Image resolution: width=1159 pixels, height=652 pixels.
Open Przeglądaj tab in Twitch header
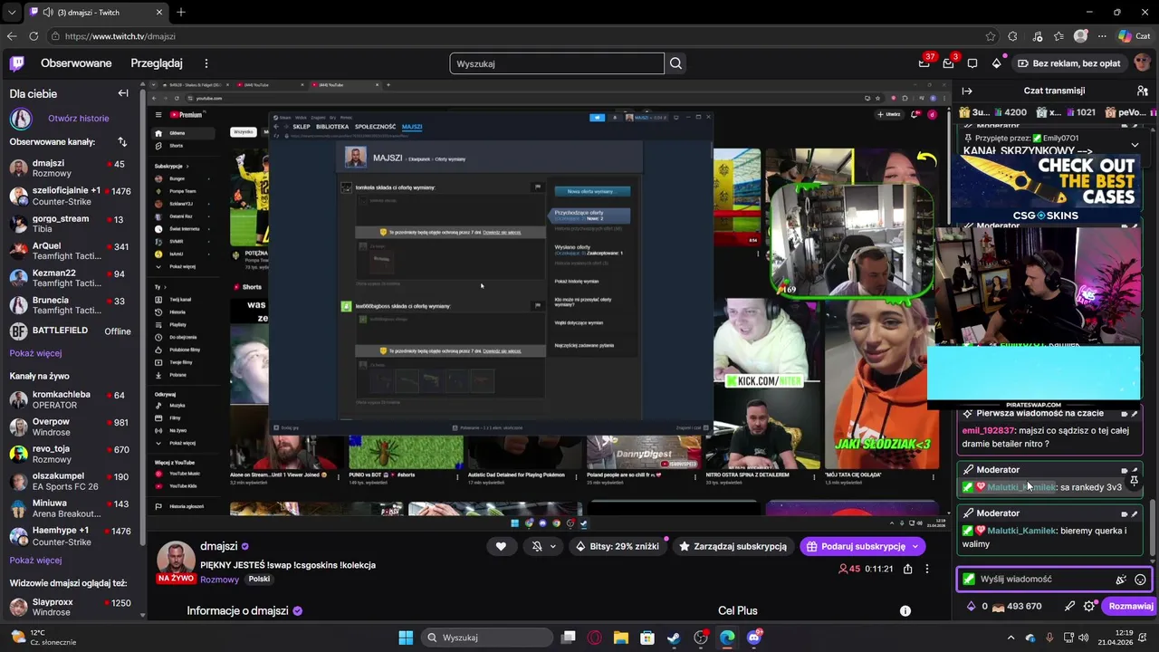[157, 63]
